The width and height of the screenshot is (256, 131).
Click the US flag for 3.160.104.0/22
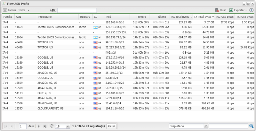[95, 83]
